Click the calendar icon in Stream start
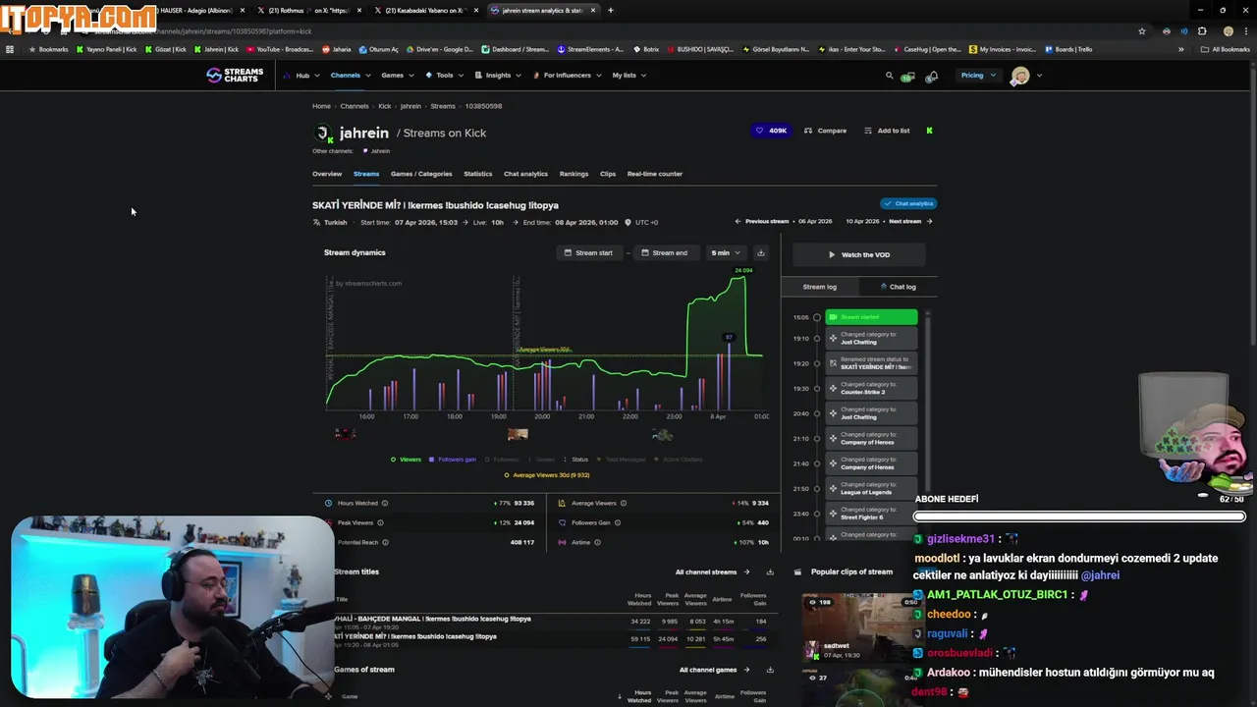The image size is (1257, 707). pos(568,252)
